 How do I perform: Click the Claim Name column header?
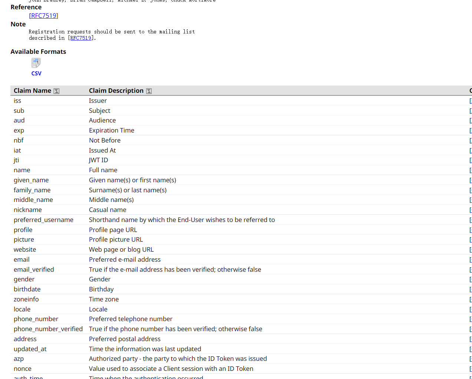32,91
